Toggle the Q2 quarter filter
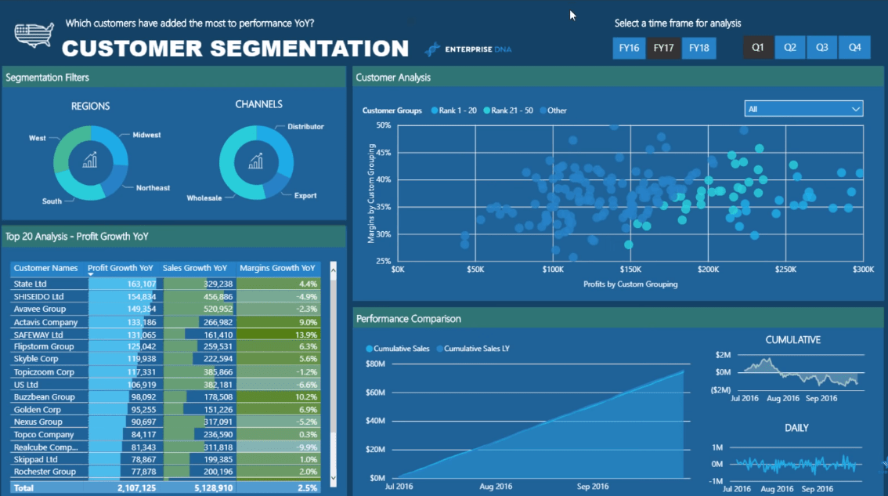This screenshot has width=888, height=496. coord(790,48)
